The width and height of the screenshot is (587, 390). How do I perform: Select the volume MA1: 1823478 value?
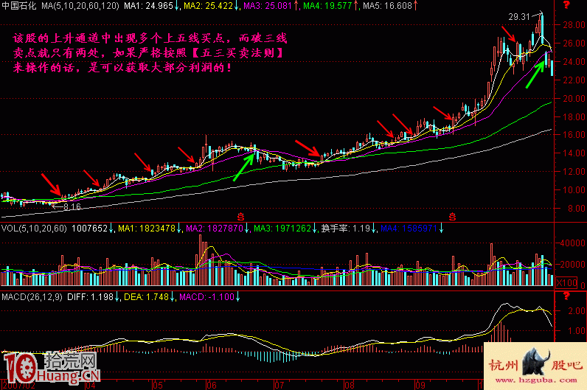point(147,229)
